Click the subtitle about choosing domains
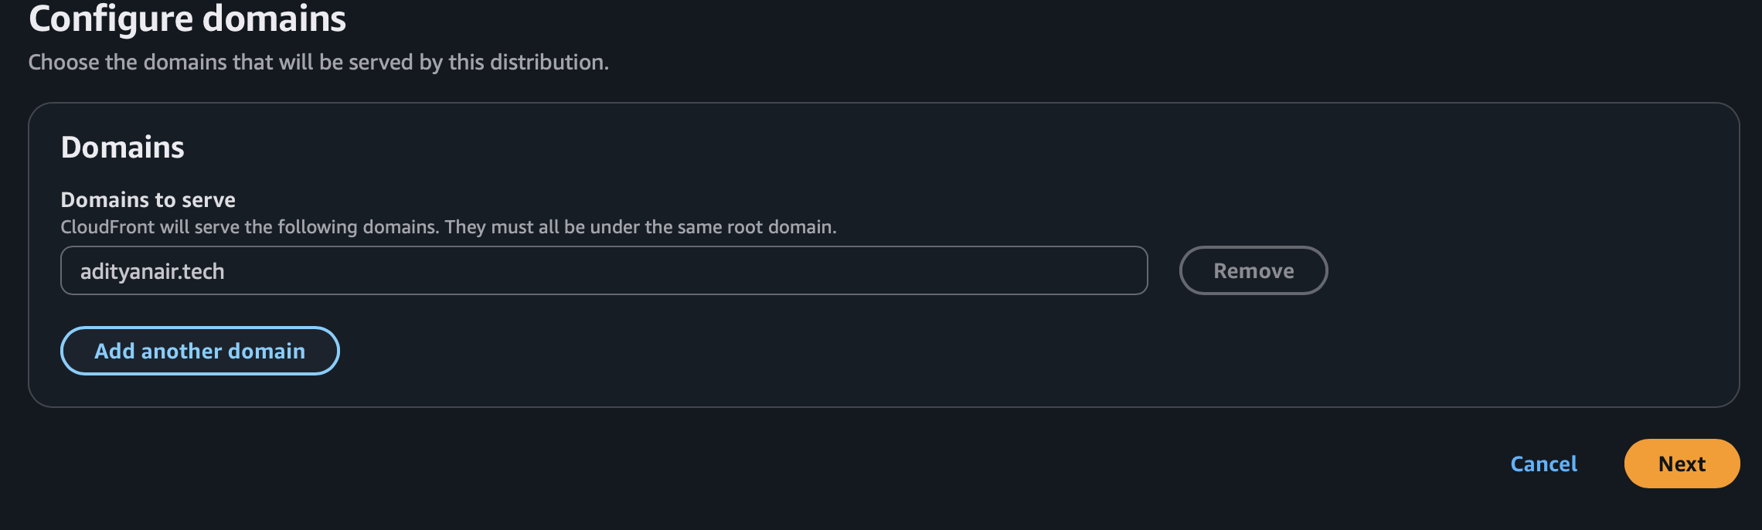 coord(318,62)
